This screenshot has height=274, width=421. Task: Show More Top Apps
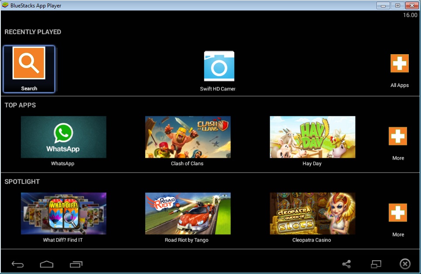pos(397,136)
